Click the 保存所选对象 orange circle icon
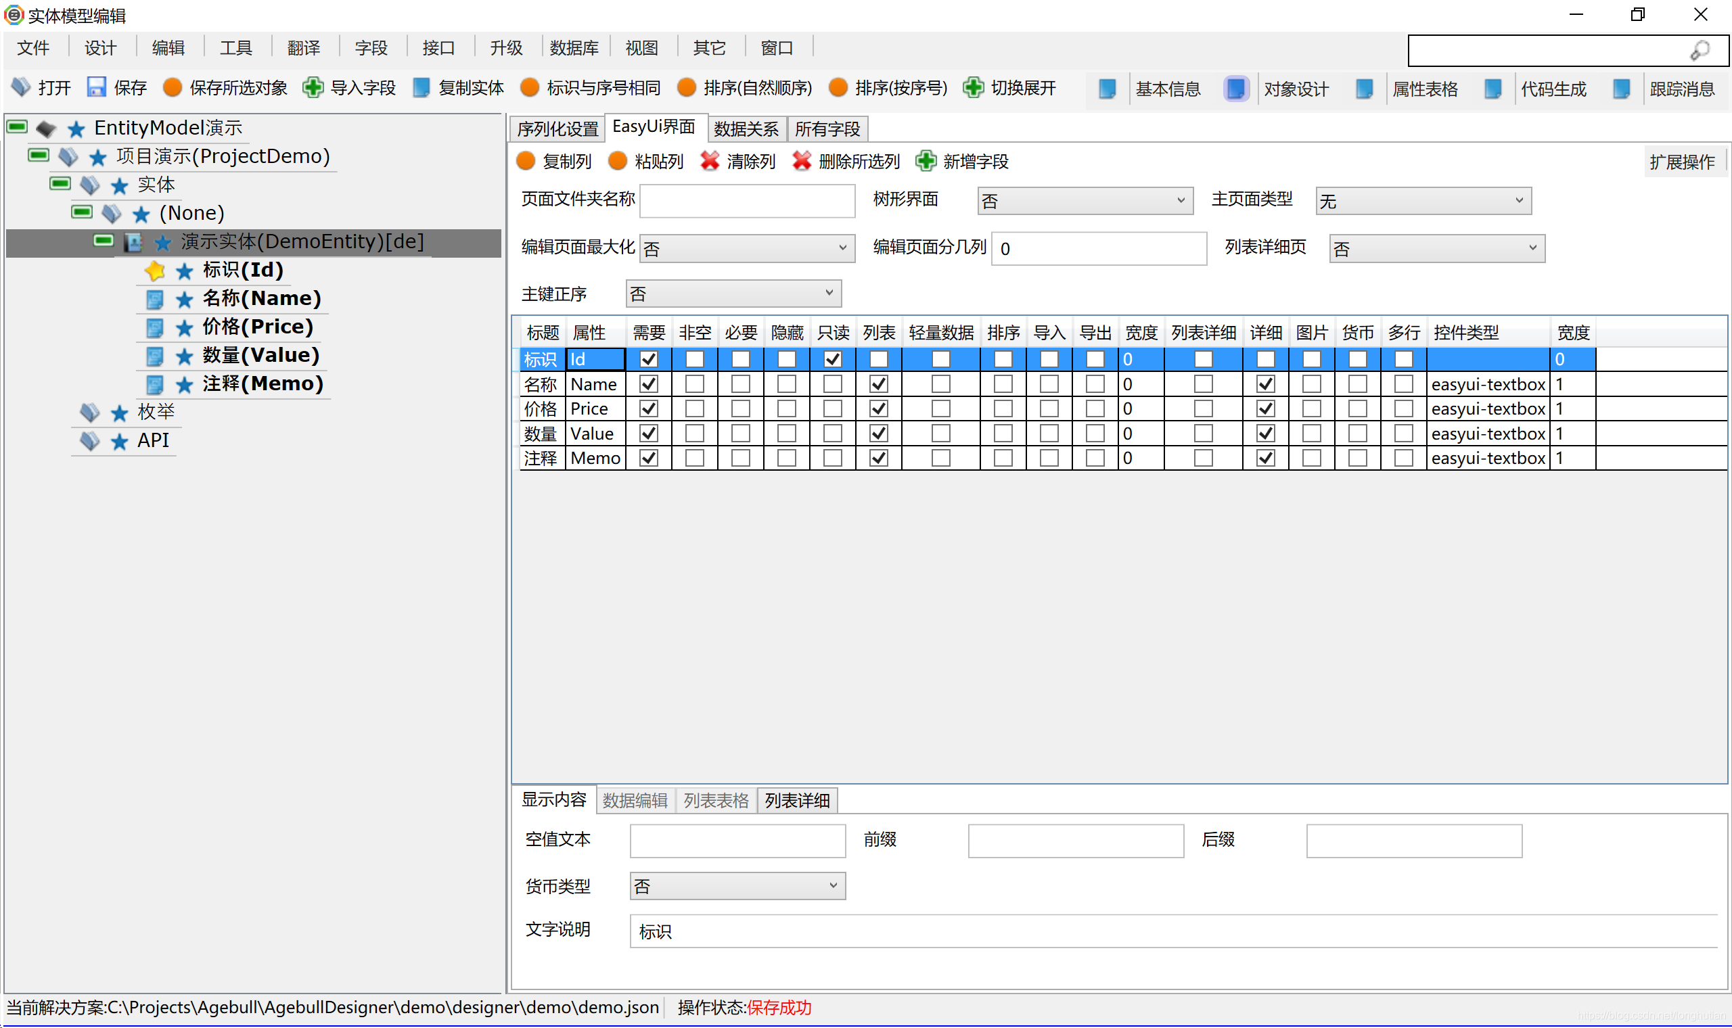The width and height of the screenshot is (1732, 1028). point(173,87)
